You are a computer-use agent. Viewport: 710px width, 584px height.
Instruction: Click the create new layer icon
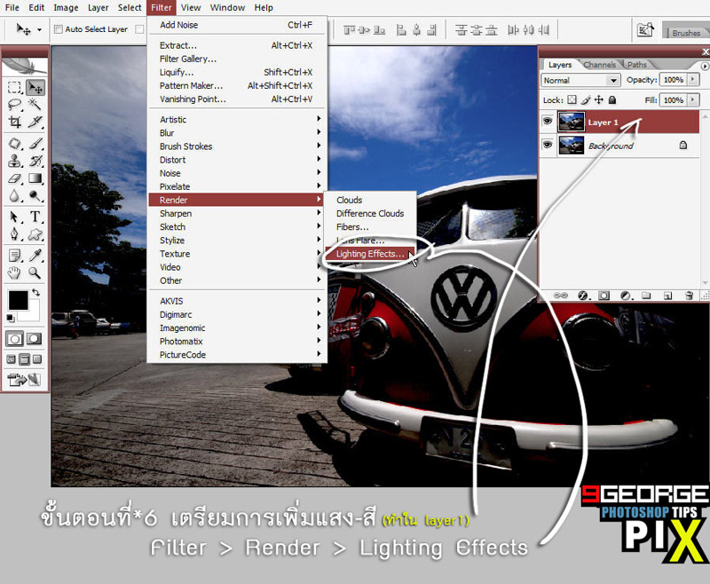point(667,296)
